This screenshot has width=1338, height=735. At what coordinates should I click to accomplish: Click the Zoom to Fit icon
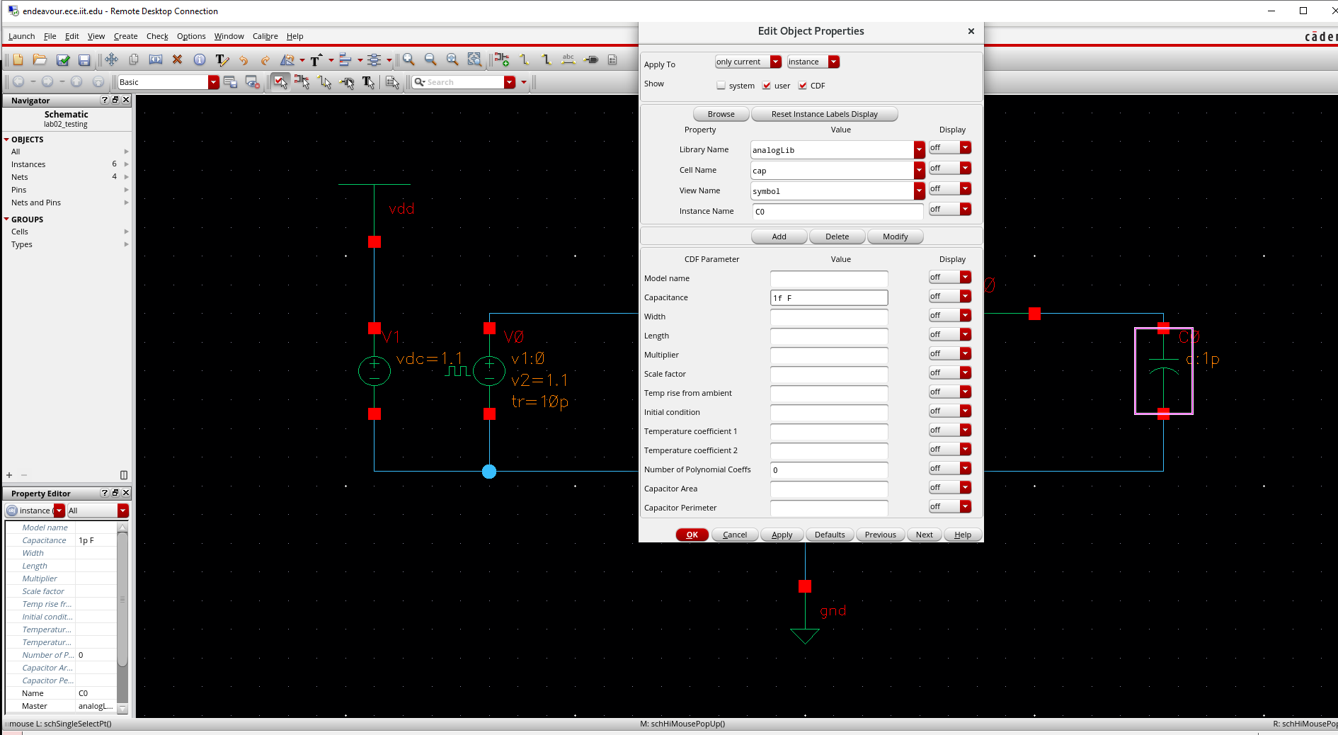pyautogui.click(x=452, y=60)
